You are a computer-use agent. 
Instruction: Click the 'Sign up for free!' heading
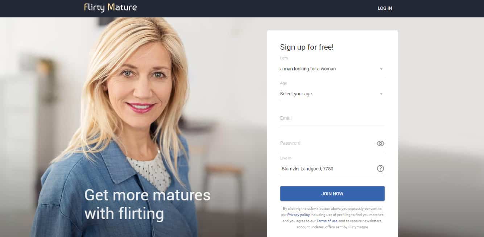pyautogui.click(x=307, y=47)
